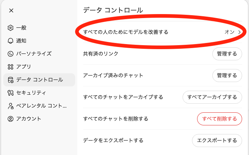The height and width of the screenshot is (155, 249).
Task: Switch to the 一般 settings tab
Action: click(x=21, y=28)
